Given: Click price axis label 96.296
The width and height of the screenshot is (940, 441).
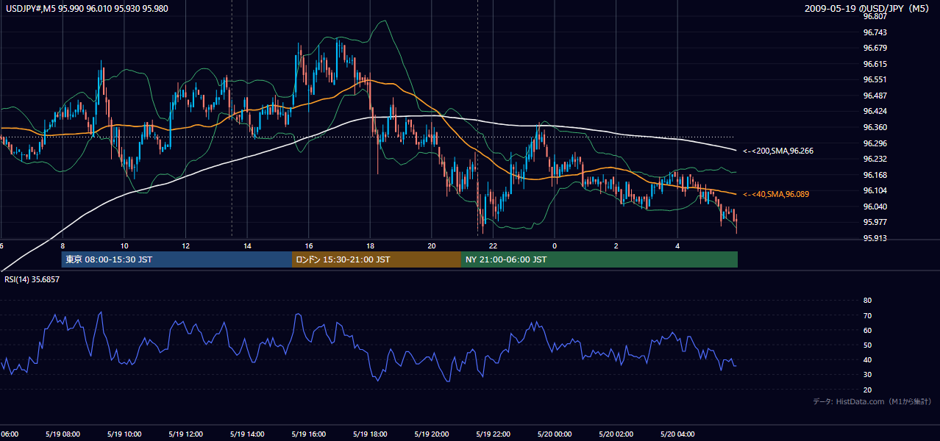Looking at the screenshot, I should (x=875, y=143).
